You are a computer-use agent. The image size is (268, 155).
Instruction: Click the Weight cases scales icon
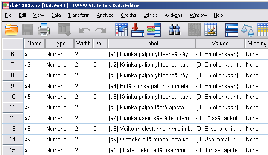[248, 30]
